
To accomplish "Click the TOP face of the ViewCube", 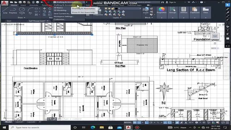I will coord(215,36).
